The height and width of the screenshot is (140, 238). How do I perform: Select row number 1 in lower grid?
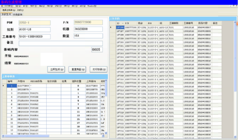[12, 86]
